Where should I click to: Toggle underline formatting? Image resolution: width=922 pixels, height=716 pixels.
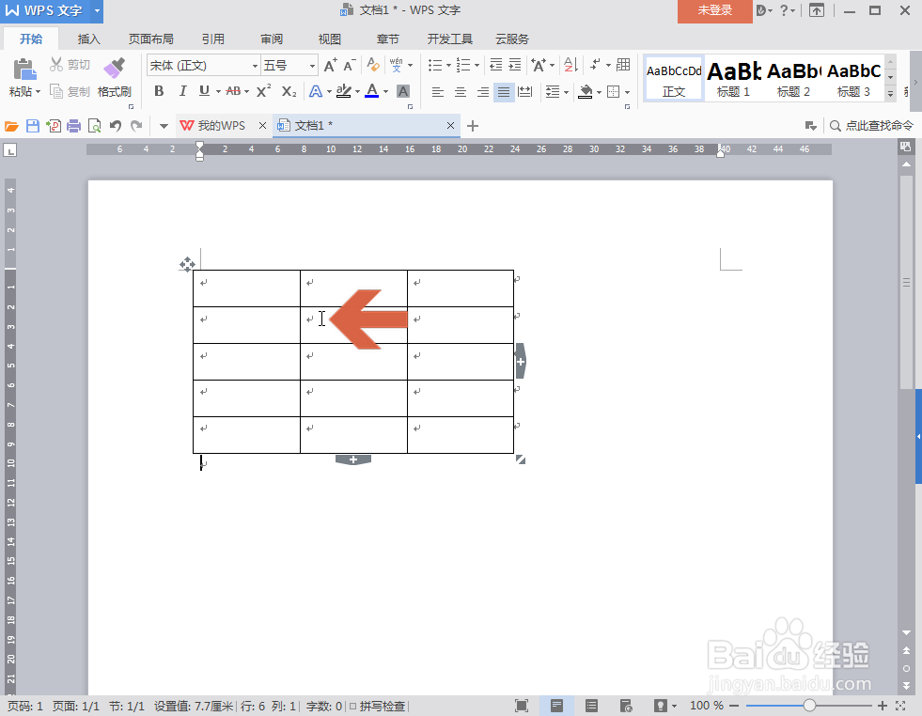click(204, 91)
